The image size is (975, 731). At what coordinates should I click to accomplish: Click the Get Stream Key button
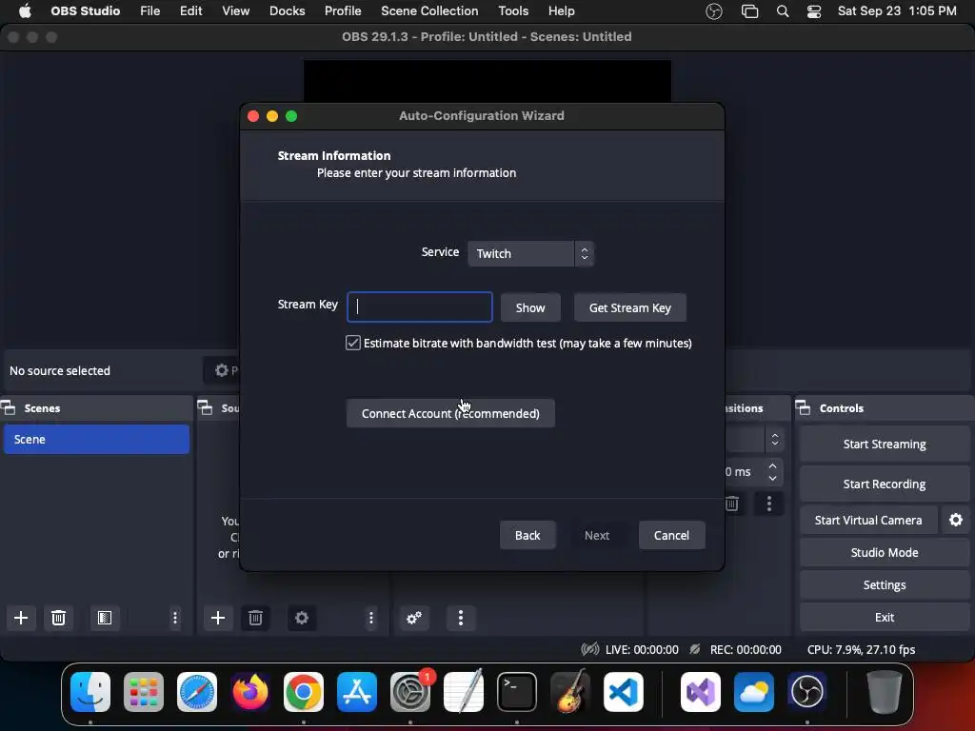pos(630,307)
